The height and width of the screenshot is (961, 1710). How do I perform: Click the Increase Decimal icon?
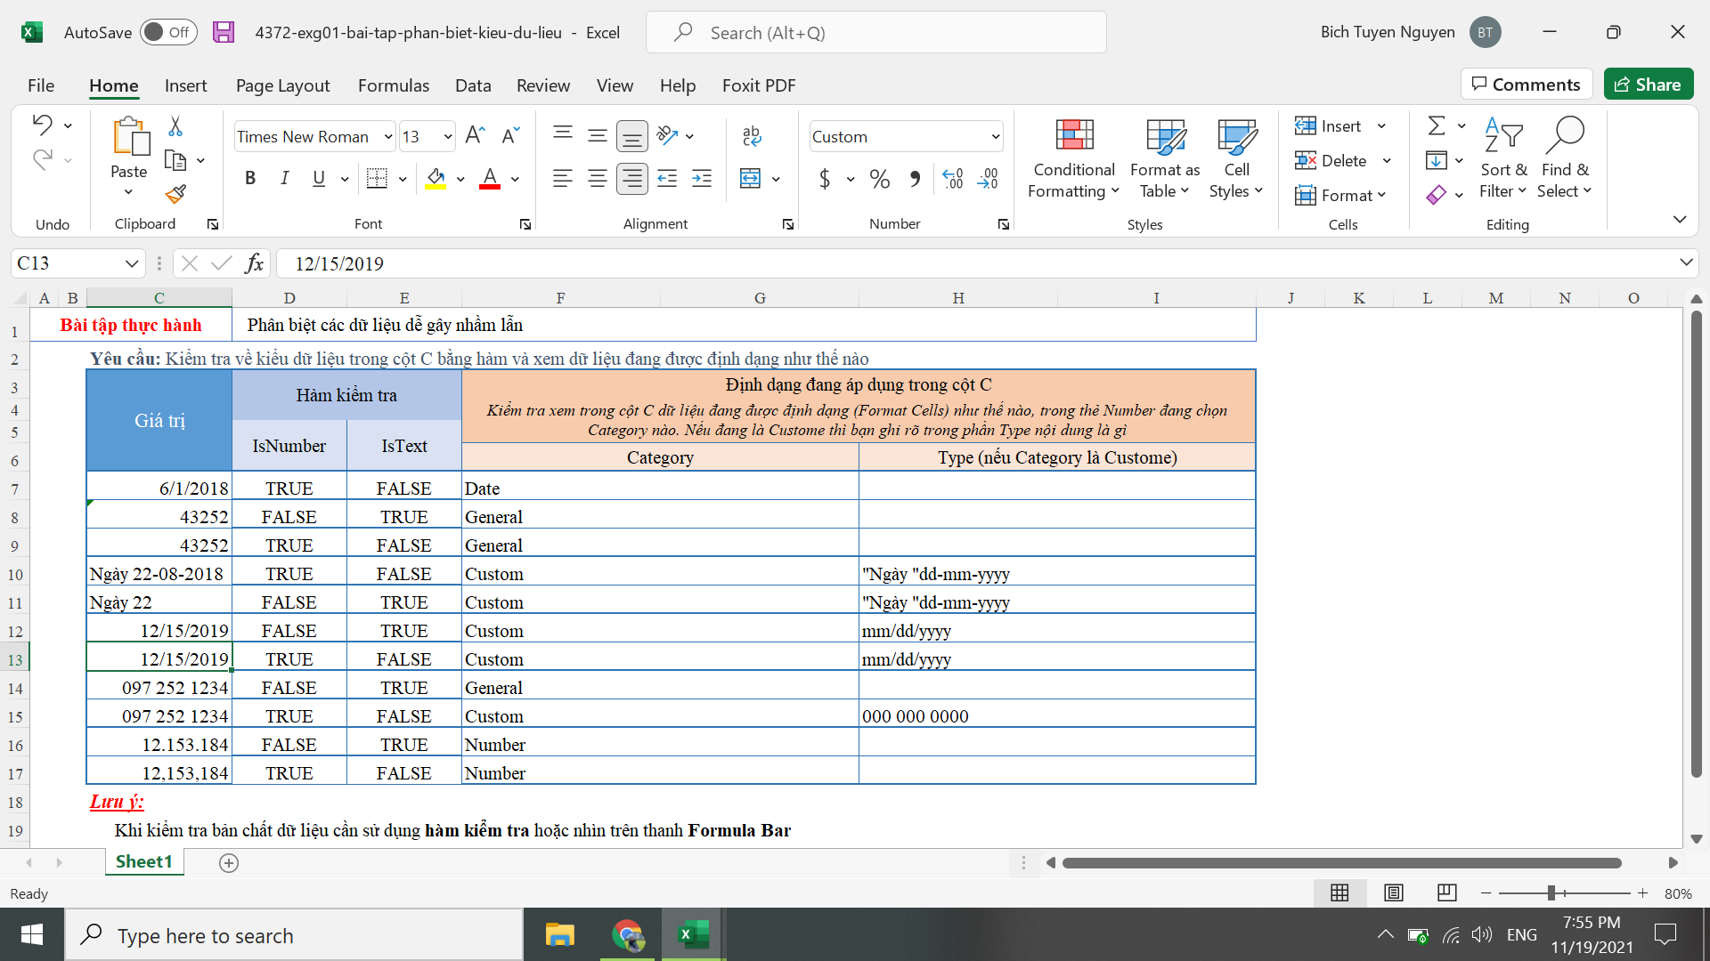click(953, 179)
